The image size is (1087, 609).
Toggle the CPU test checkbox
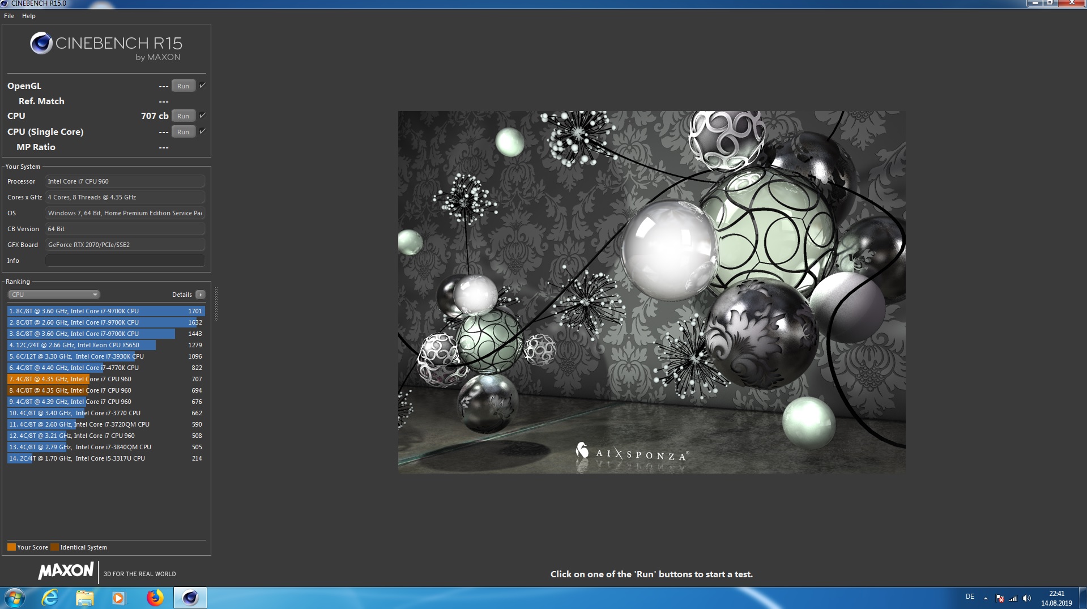tap(202, 116)
